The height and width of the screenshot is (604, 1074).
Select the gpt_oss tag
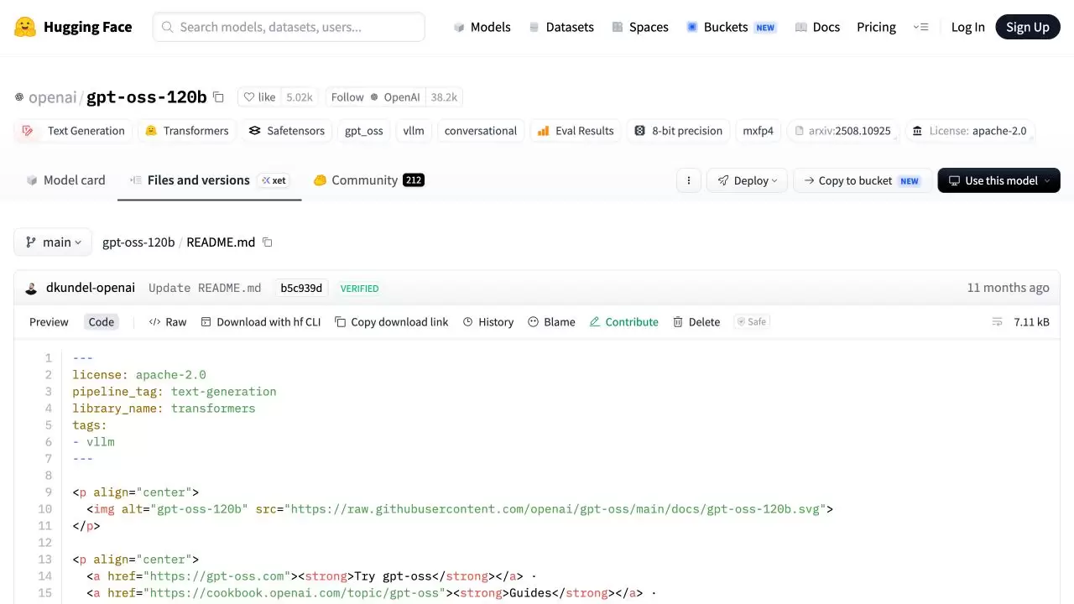tap(364, 131)
